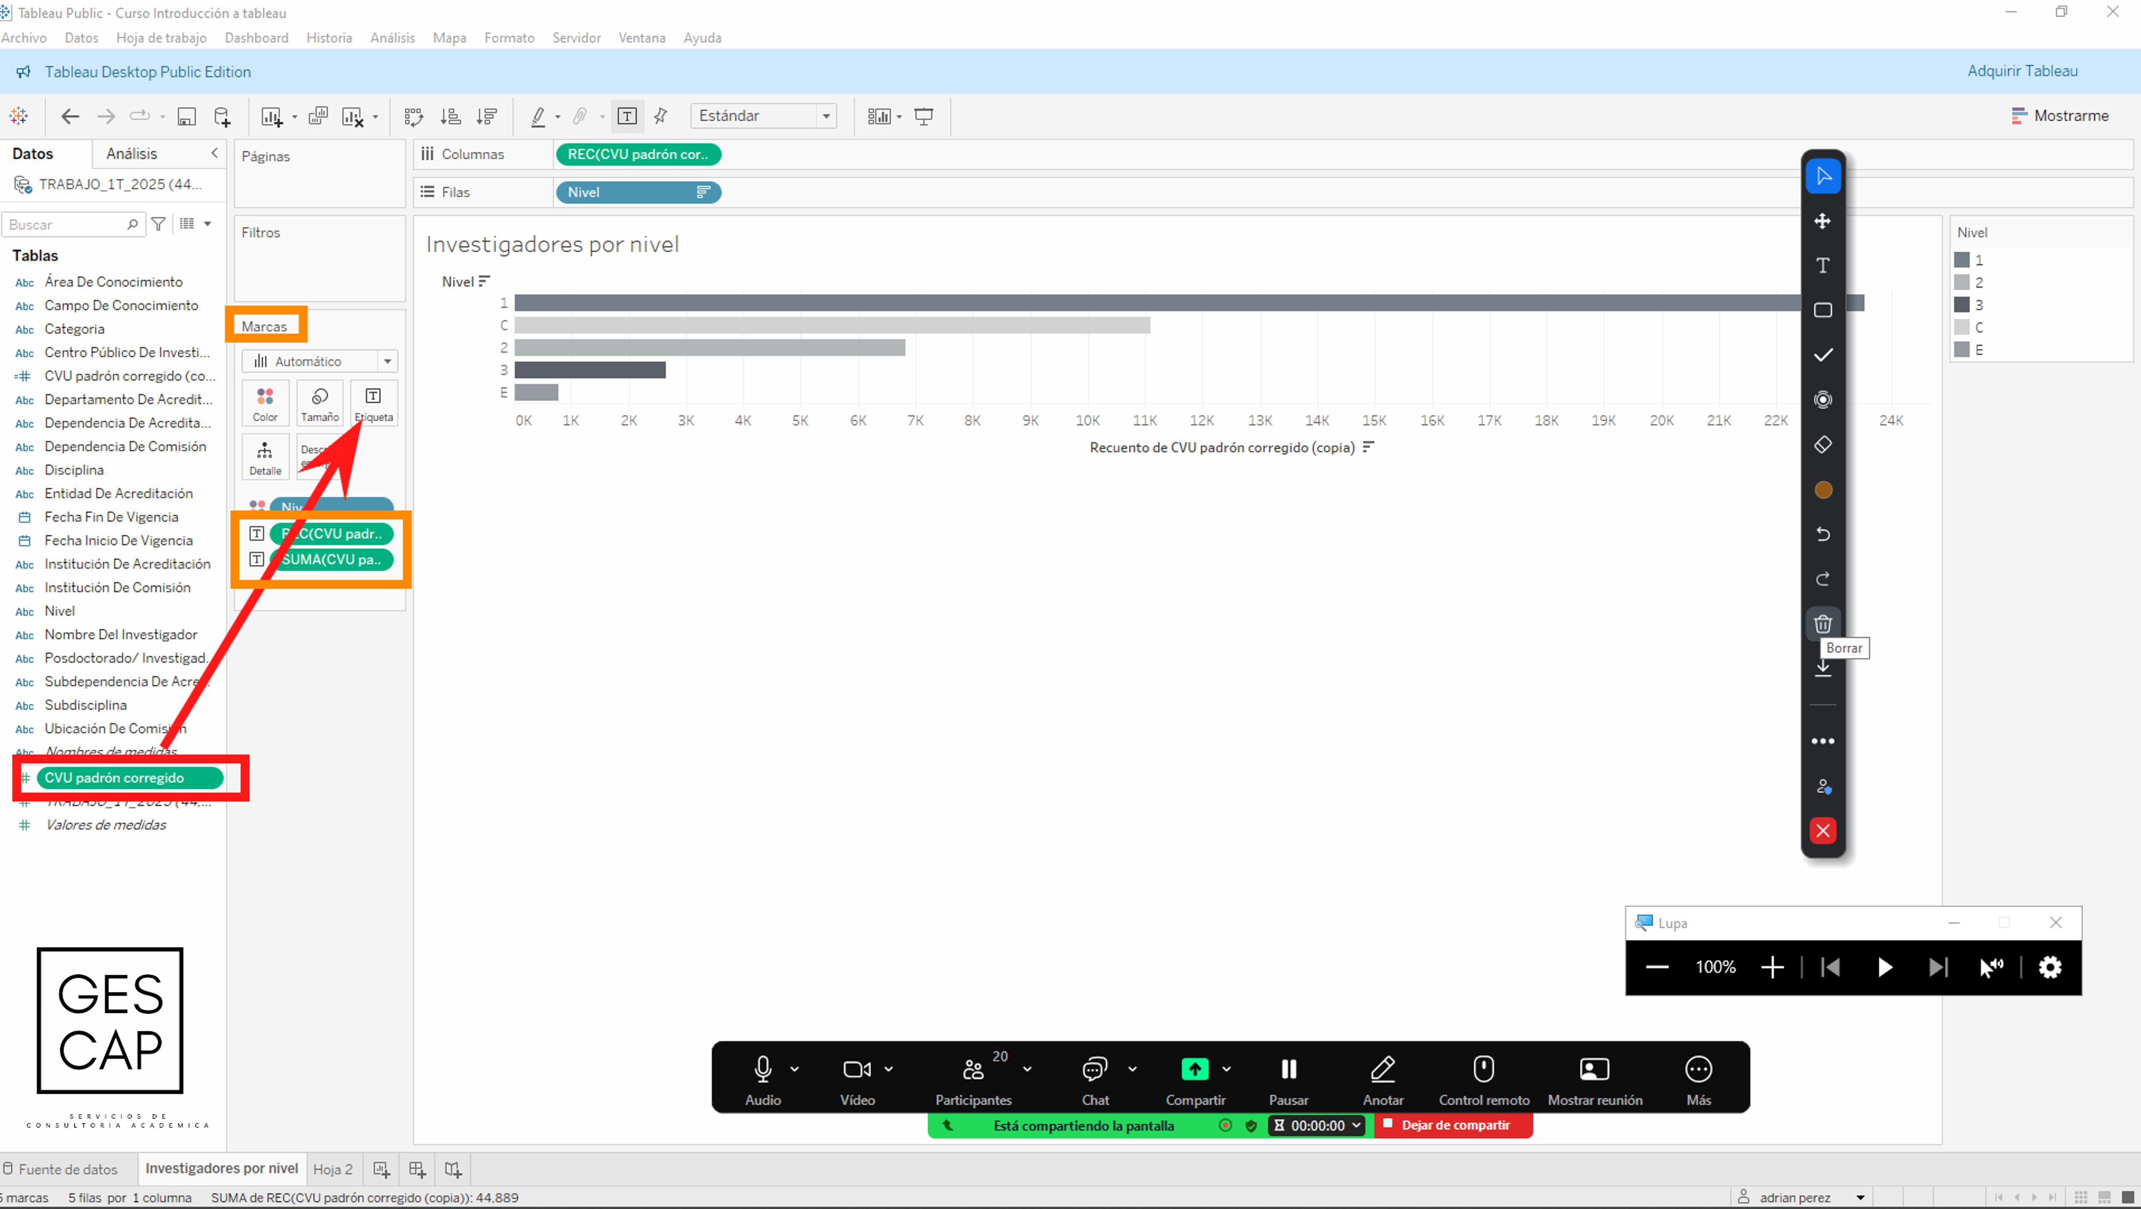
Task: Open the Archivo menu
Action: pos(24,38)
